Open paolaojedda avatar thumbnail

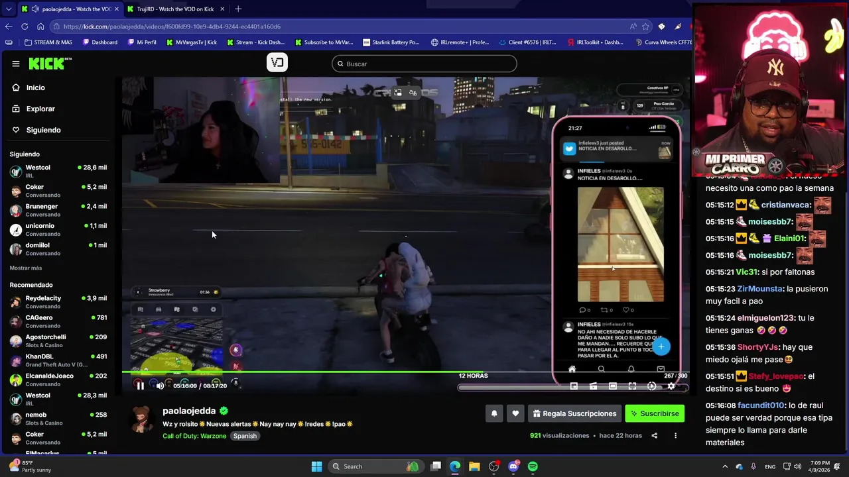point(141,419)
